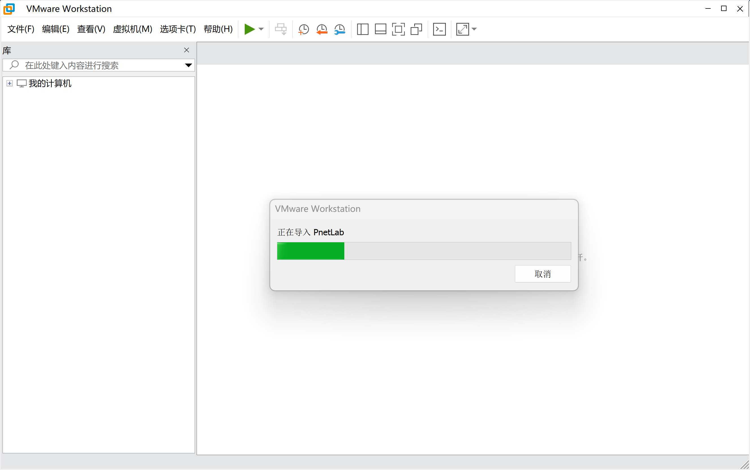This screenshot has width=750, height=470.
Task: Click the window resize grip corner
Action: point(745,465)
